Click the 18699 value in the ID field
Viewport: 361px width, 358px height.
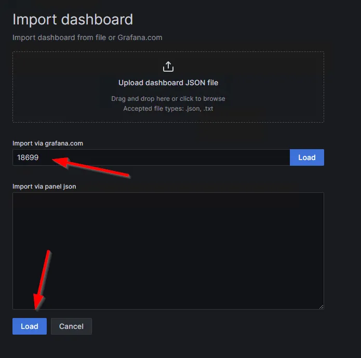[28, 157]
